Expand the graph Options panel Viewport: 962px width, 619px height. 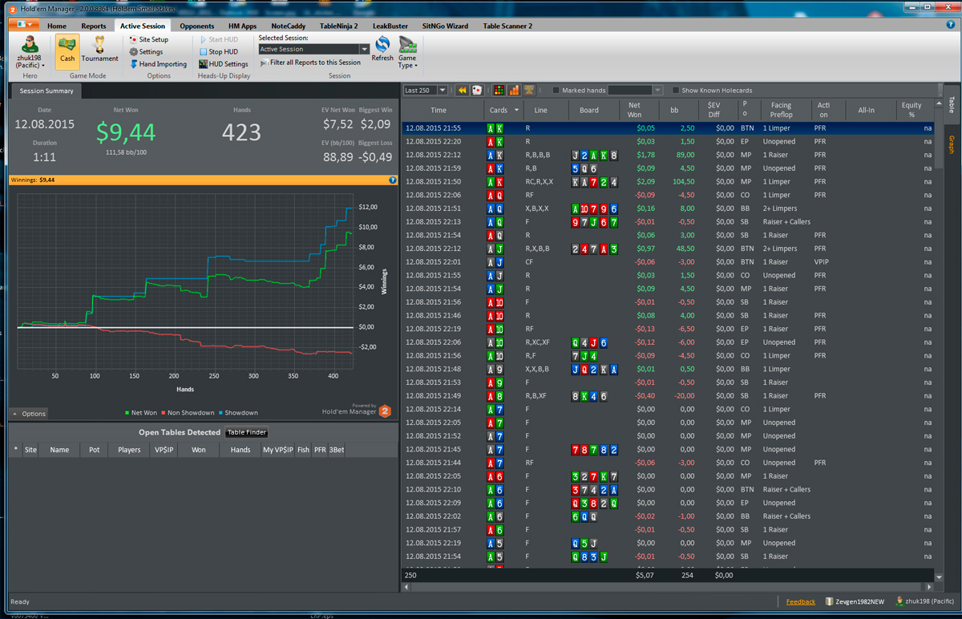[29, 414]
